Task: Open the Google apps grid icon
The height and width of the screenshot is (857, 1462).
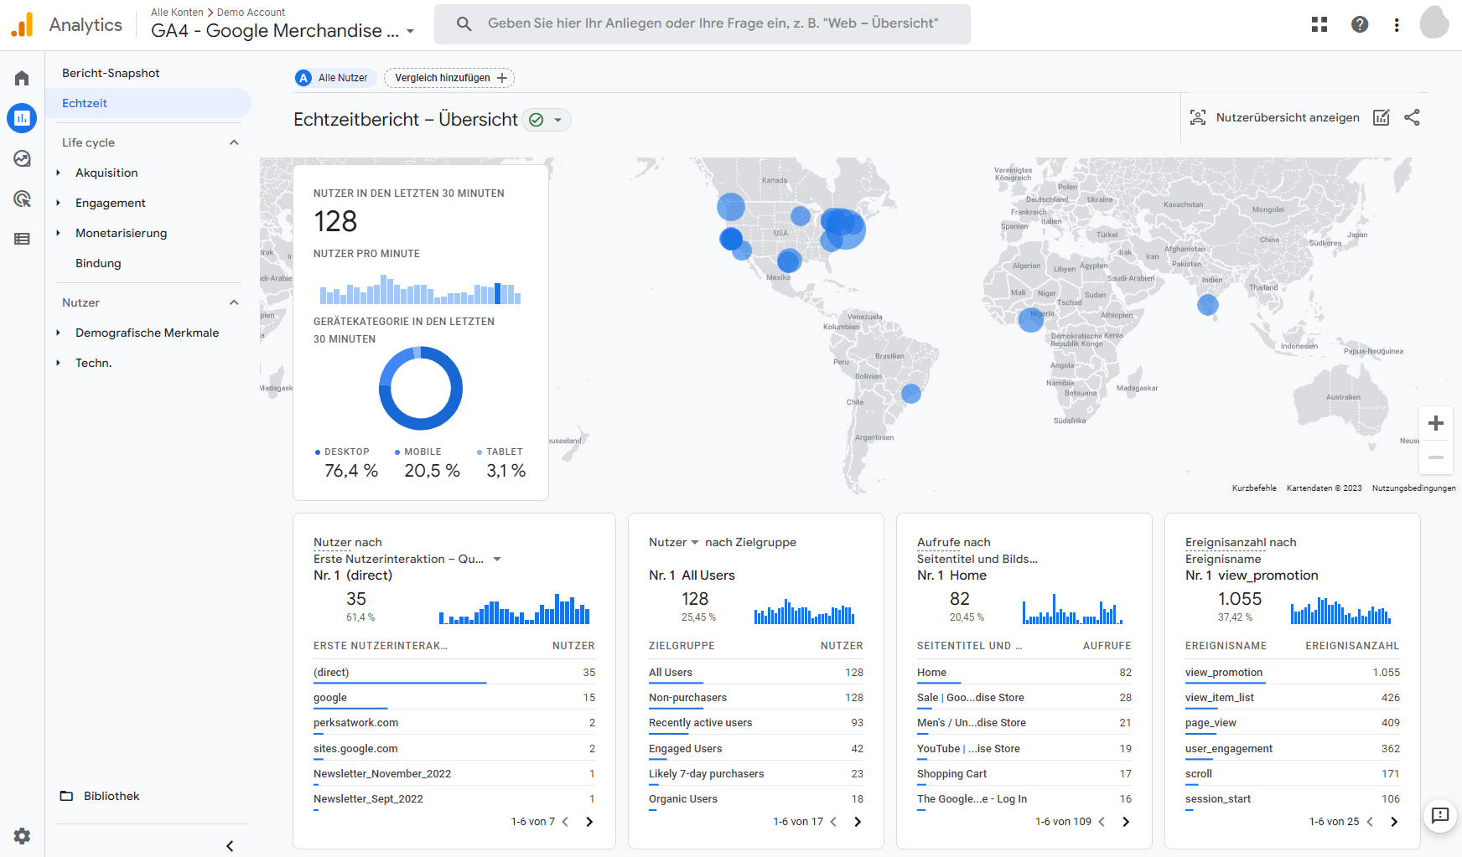Action: point(1319,24)
